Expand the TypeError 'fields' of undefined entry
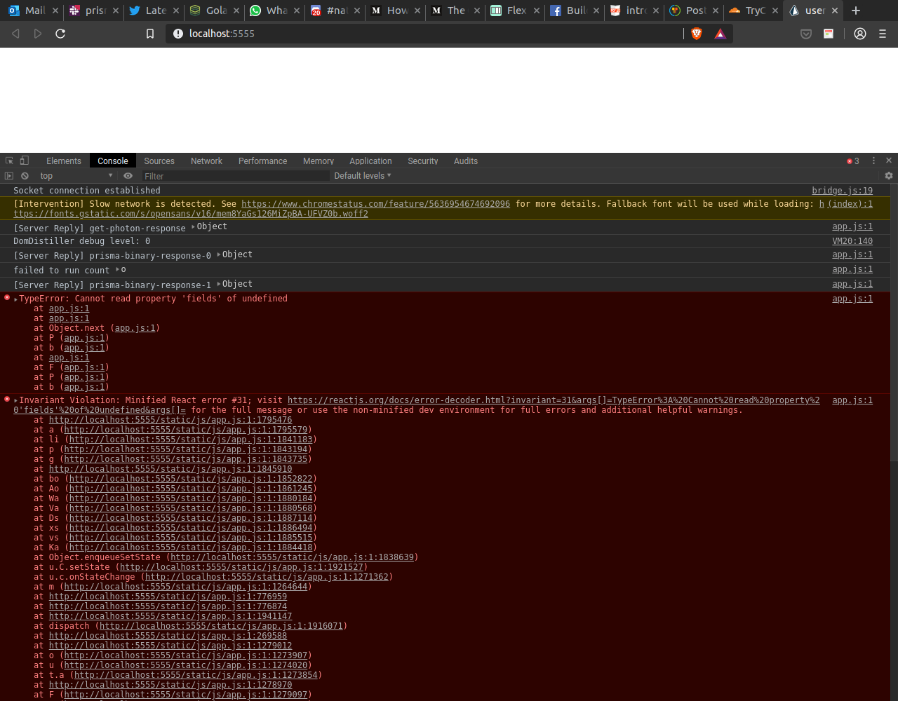Screen dimensions: 898x701 [x=15, y=298]
